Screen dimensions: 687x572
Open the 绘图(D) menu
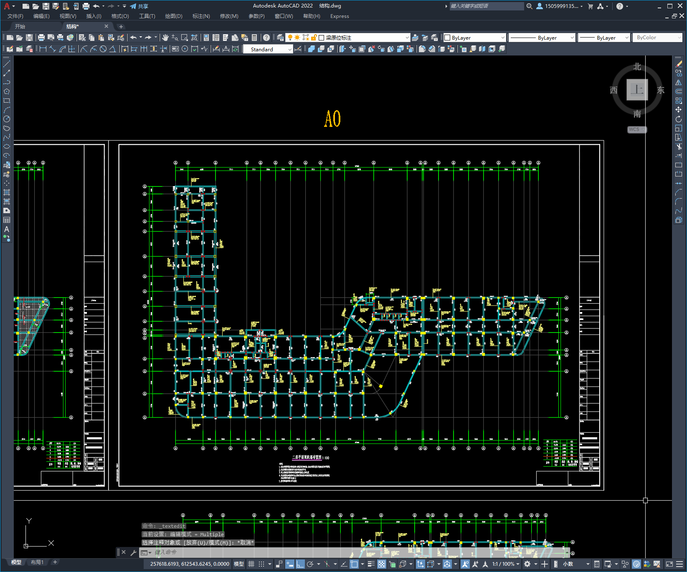[174, 16]
